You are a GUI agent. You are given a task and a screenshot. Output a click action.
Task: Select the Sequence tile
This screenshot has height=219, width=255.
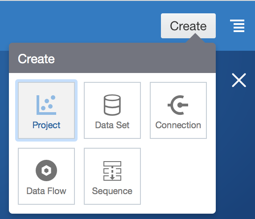tap(112, 176)
